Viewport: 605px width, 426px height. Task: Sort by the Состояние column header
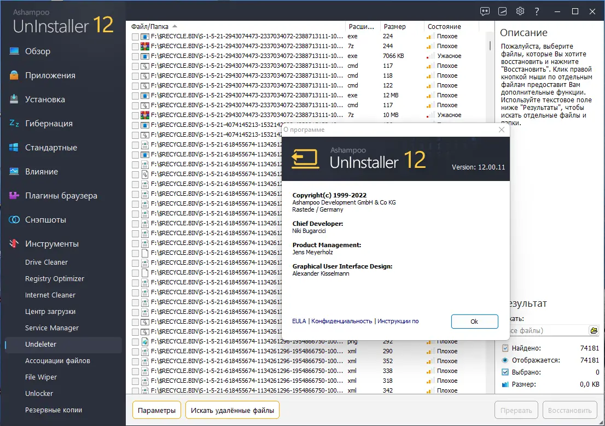click(x=444, y=27)
